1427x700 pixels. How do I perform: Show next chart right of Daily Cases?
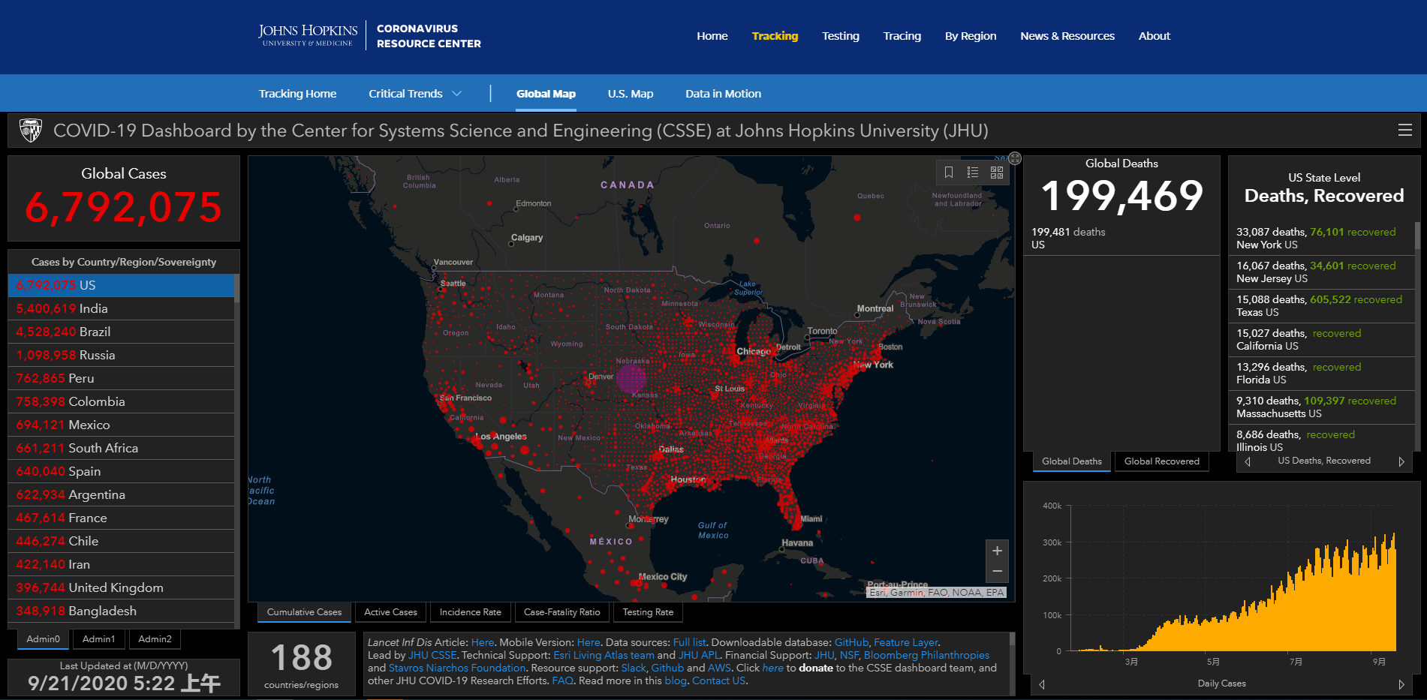pos(1401,684)
